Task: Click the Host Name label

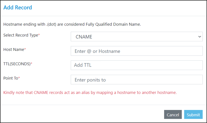Action: 14,49
